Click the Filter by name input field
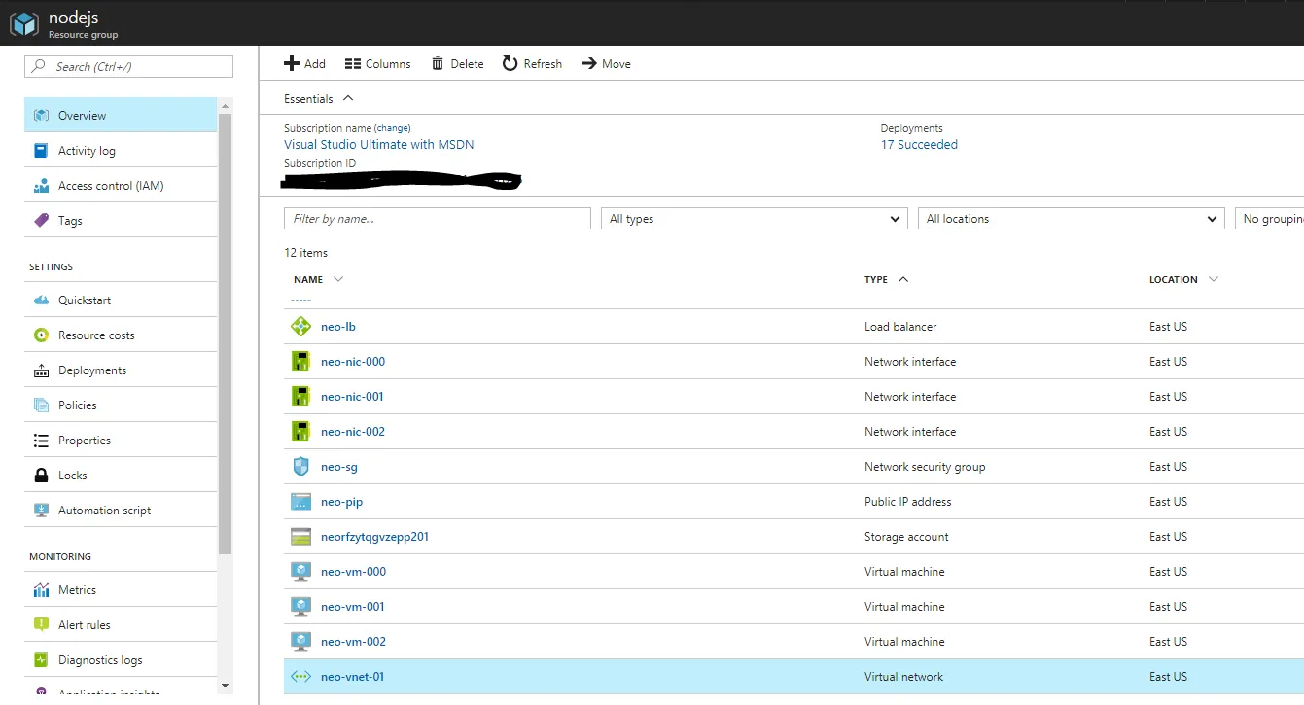Viewport: 1304px width, 705px height. tap(438, 219)
